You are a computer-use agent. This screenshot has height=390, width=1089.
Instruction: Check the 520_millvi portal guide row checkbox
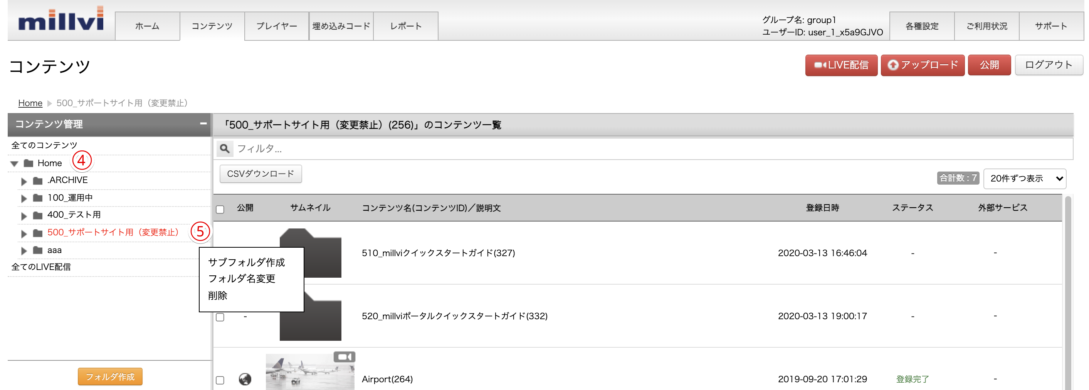(220, 317)
